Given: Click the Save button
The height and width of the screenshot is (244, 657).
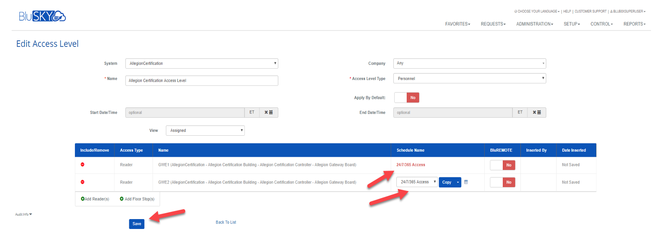Looking at the screenshot, I should pos(137,224).
